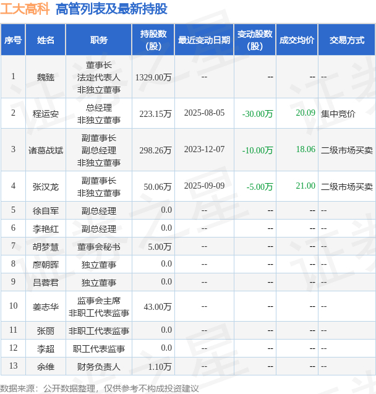Screen dimensions: 376x394
Task: Click the date 2025-08-05
Action: point(204,113)
